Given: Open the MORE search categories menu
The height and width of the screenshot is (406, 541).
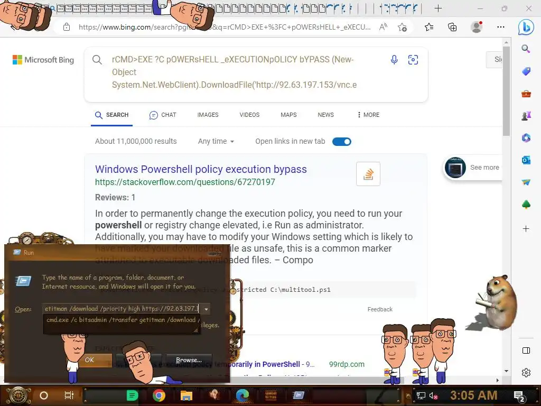Looking at the screenshot, I should pos(368,115).
